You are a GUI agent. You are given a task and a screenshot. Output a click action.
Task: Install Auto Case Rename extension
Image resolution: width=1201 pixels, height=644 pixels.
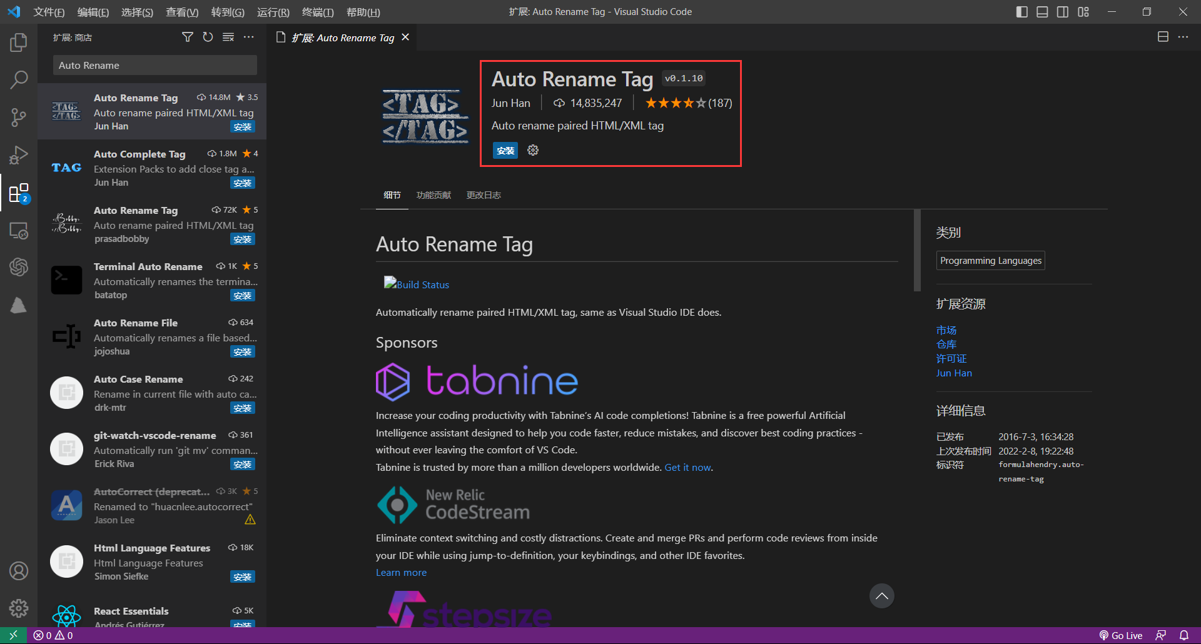pos(243,408)
